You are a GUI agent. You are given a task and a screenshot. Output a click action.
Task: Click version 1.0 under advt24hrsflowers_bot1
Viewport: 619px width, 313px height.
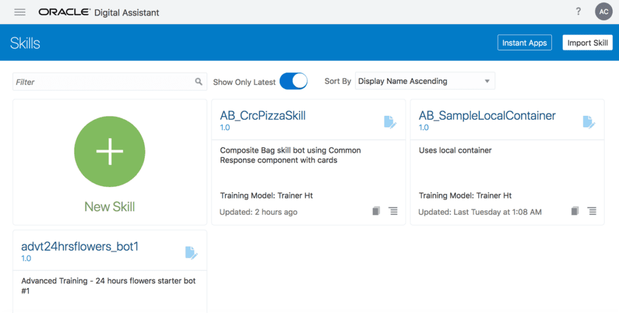point(26,258)
